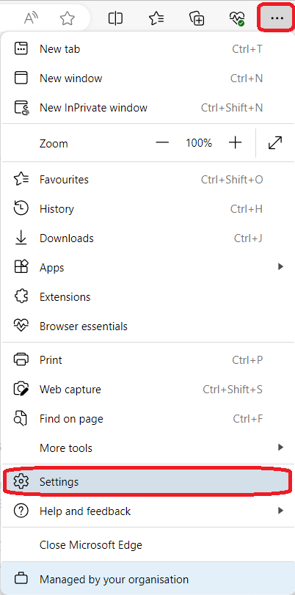This screenshot has height=595, width=295.
Task: Select New InPrivate window
Action: 147,108
